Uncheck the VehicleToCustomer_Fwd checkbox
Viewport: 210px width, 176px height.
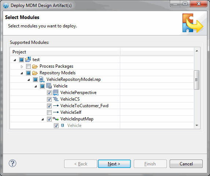49,106
